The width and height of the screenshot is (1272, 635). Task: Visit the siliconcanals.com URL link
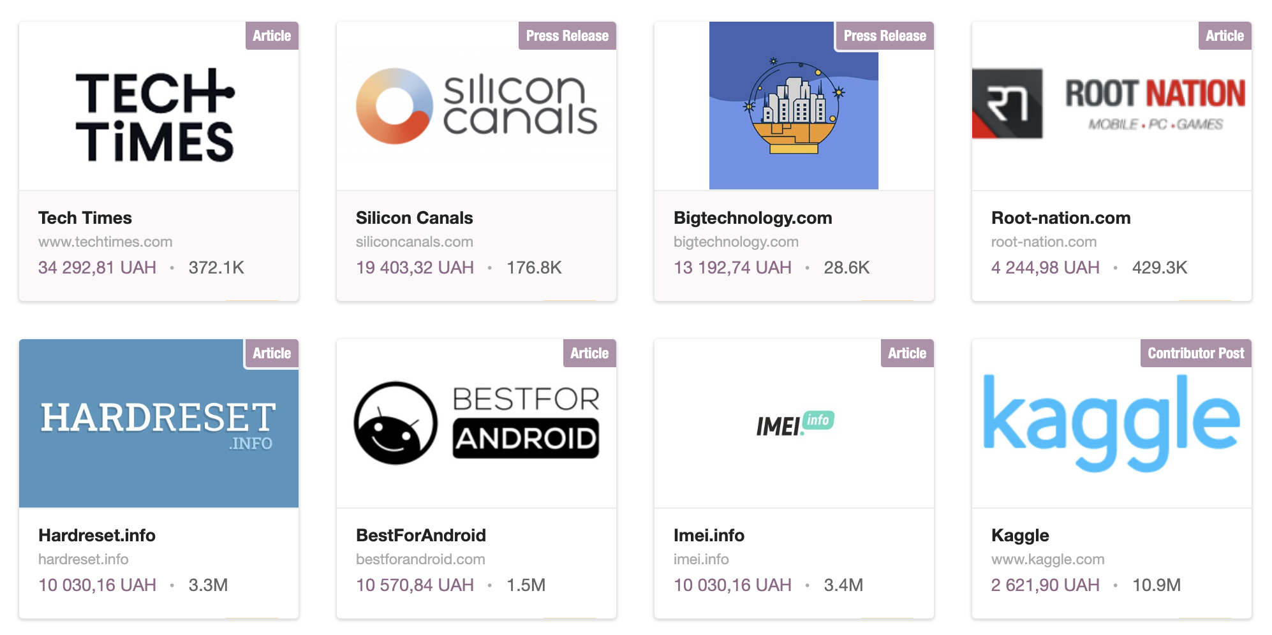415,242
